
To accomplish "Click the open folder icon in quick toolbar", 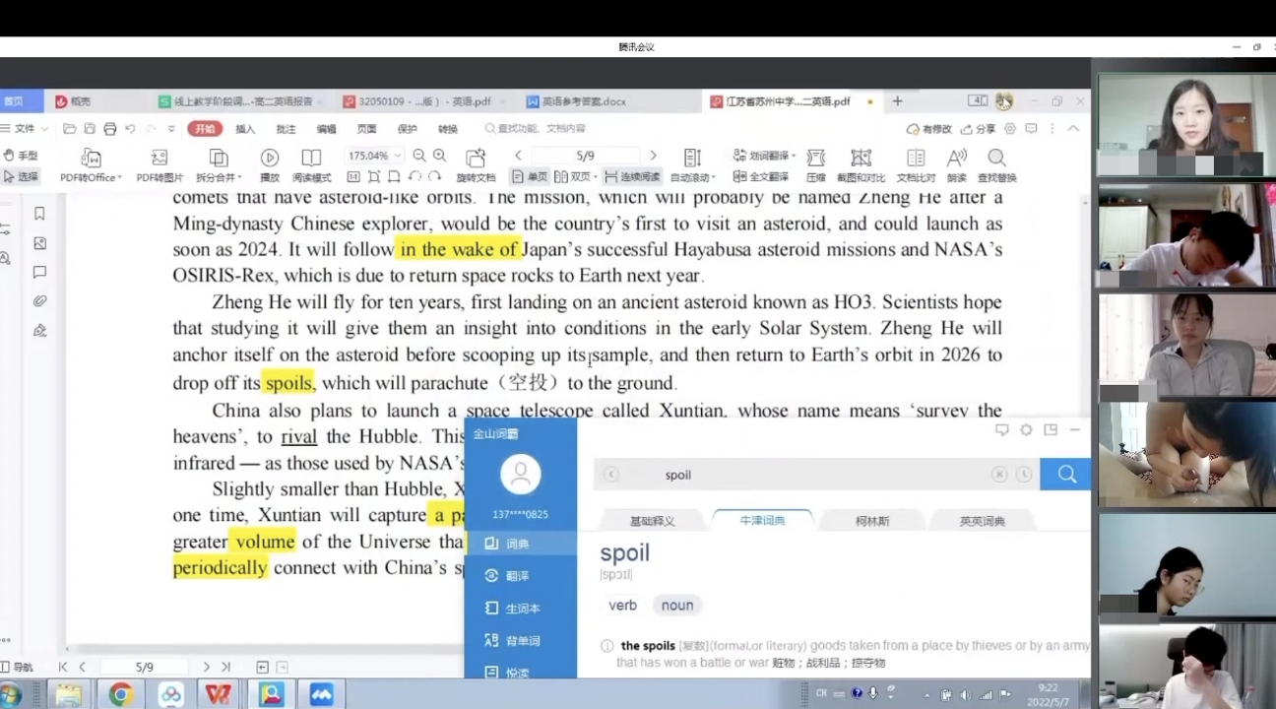I will point(69,129).
